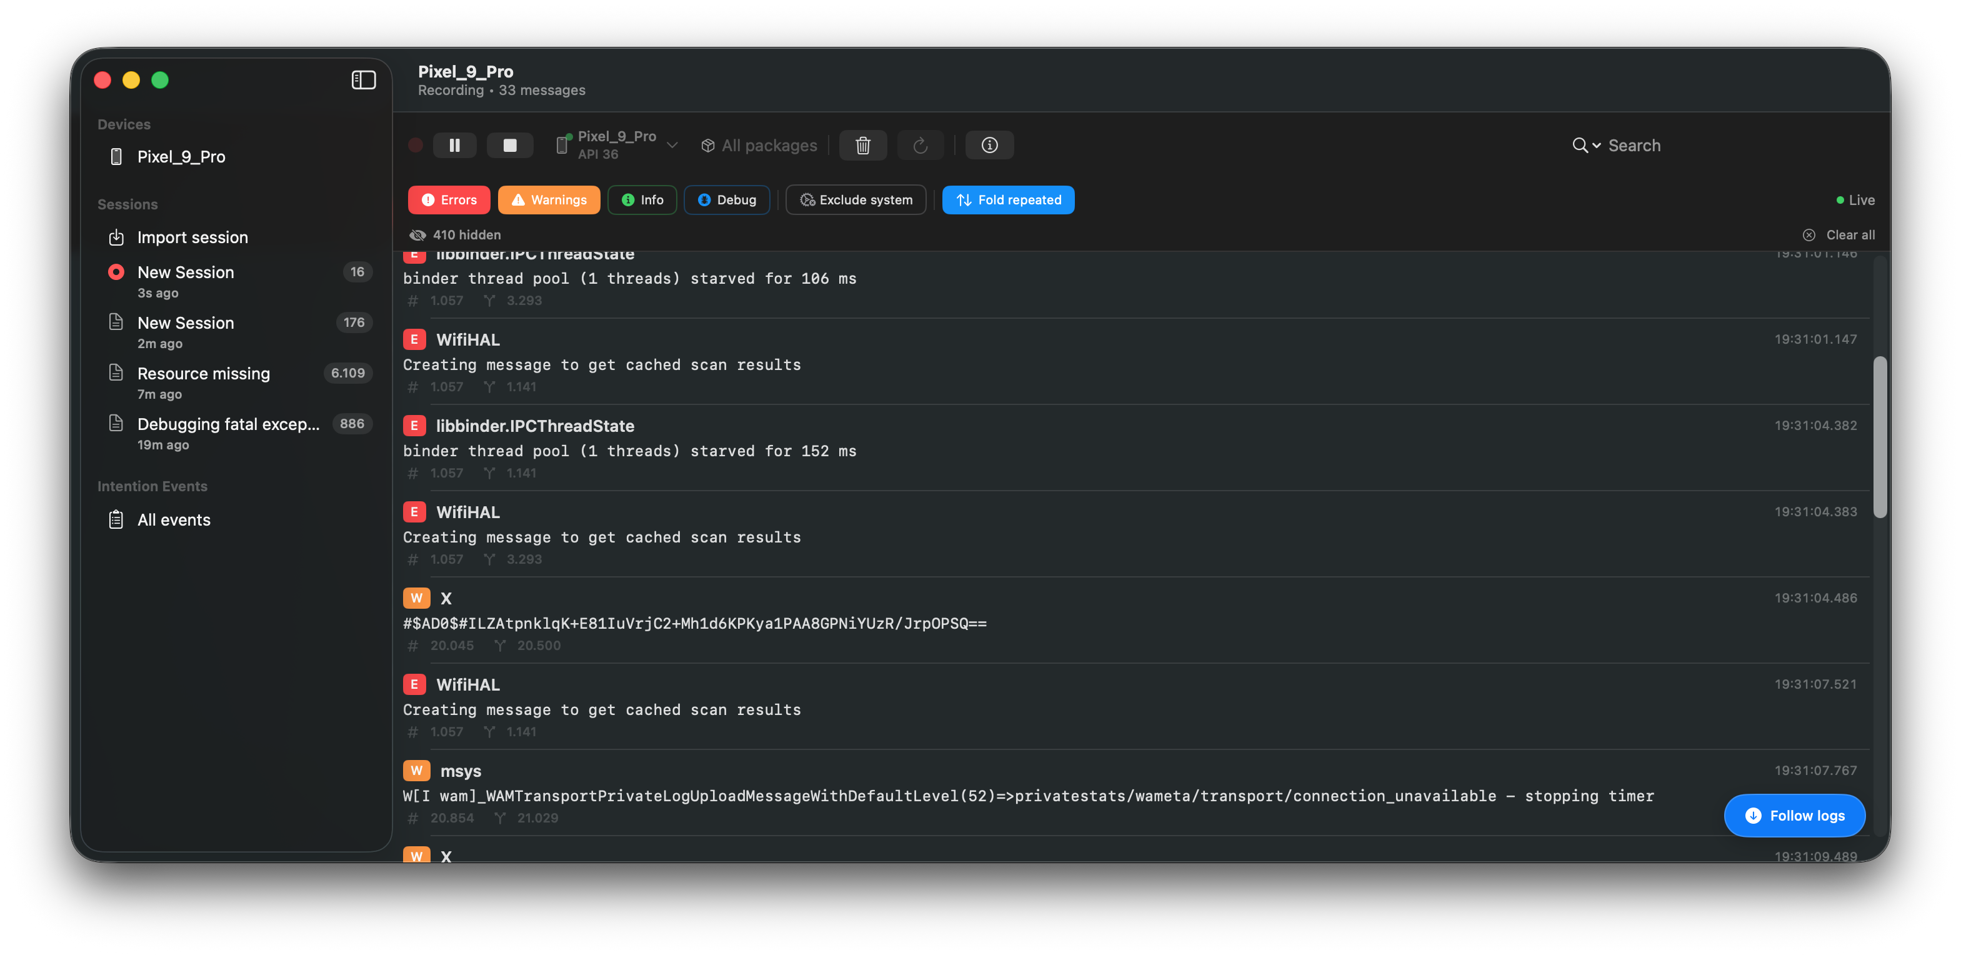The height and width of the screenshot is (955, 1961).
Task: Click the vertical log scrollbar
Action: tap(1880, 438)
